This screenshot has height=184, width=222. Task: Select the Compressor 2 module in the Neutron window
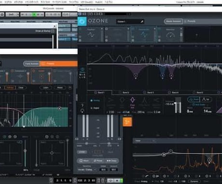point(20,77)
